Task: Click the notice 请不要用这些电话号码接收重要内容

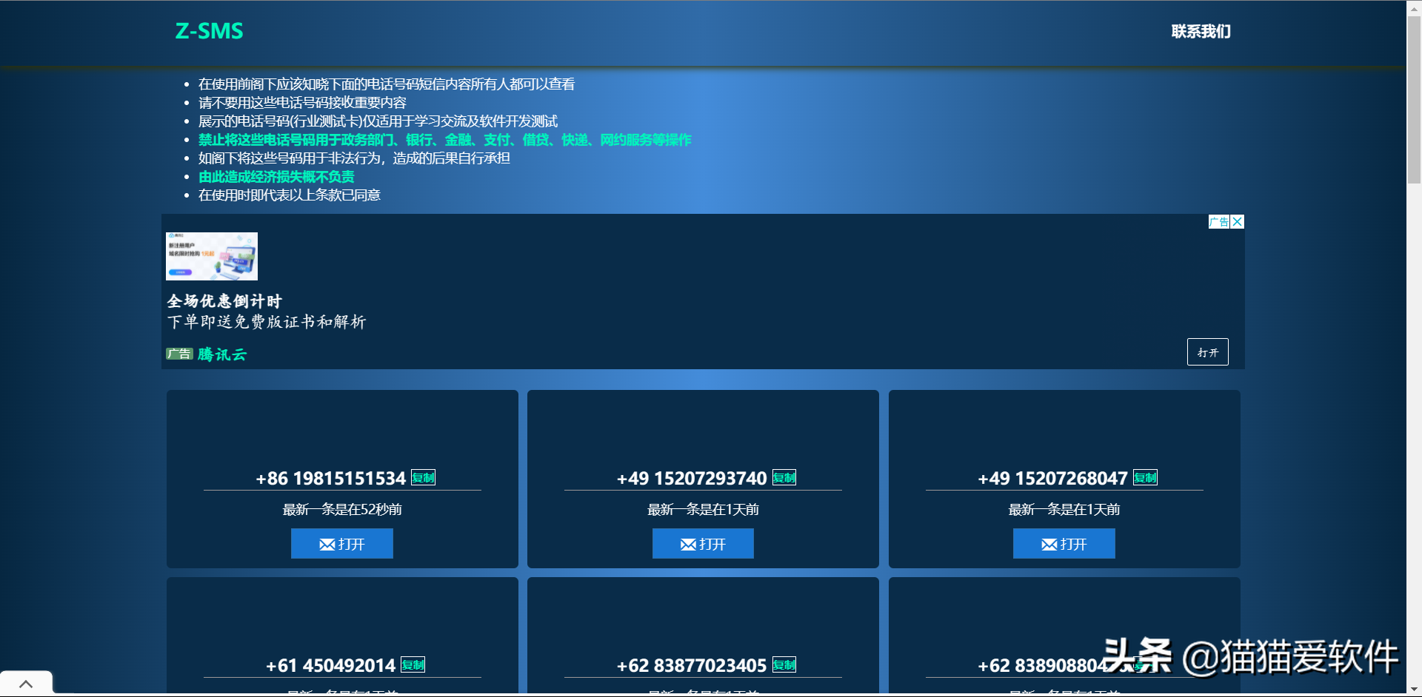Action: 302,103
